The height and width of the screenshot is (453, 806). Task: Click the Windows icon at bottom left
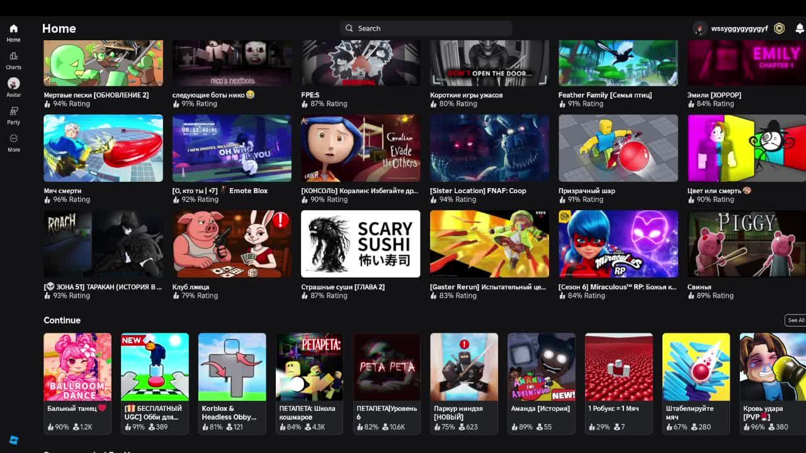[x=13, y=440]
